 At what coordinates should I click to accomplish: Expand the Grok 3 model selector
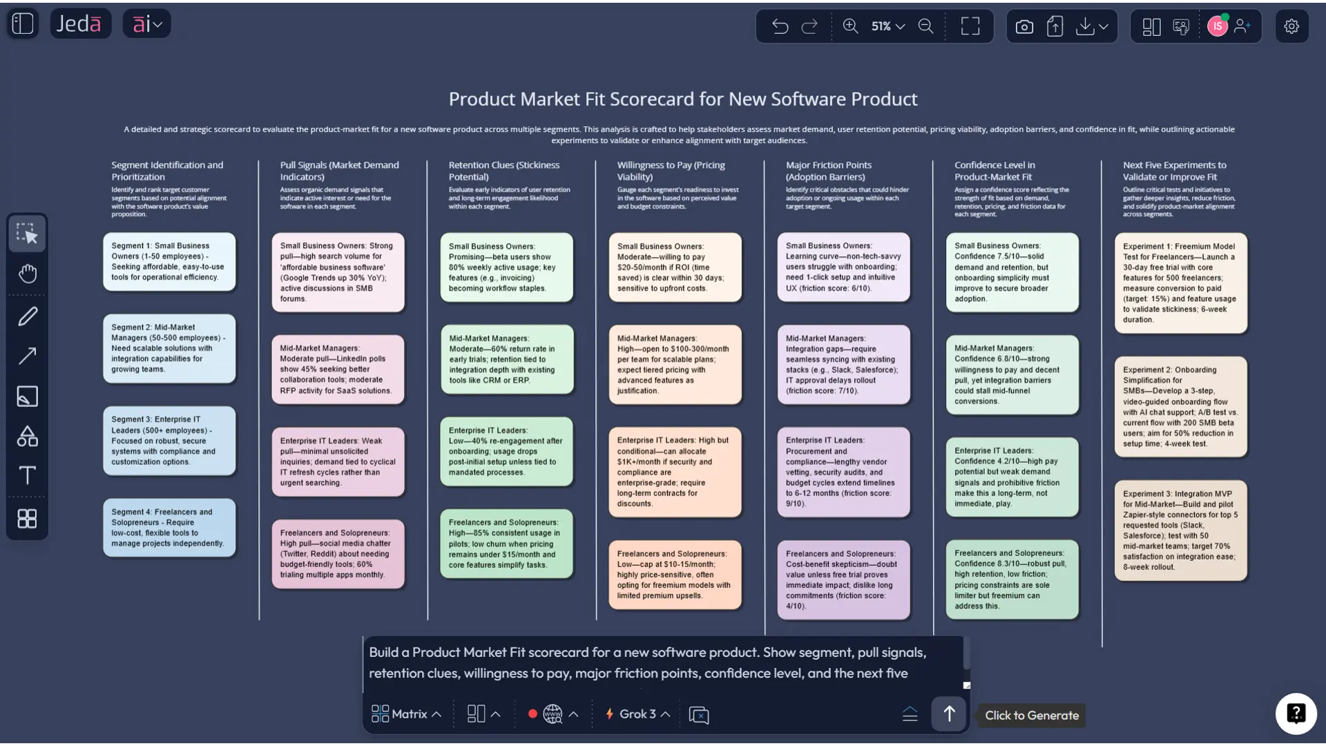click(635, 714)
